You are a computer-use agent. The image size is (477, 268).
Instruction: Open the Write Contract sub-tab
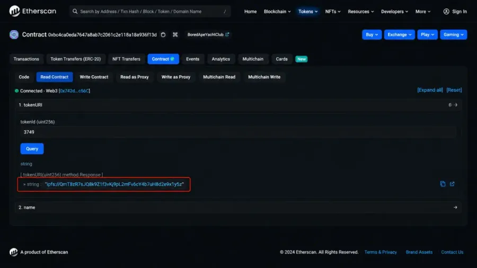[94, 77]
